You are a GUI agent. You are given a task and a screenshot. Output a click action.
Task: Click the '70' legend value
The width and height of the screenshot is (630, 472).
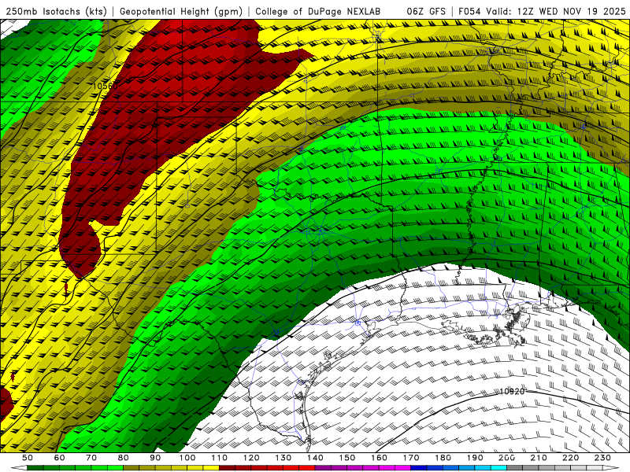[91, 458]
